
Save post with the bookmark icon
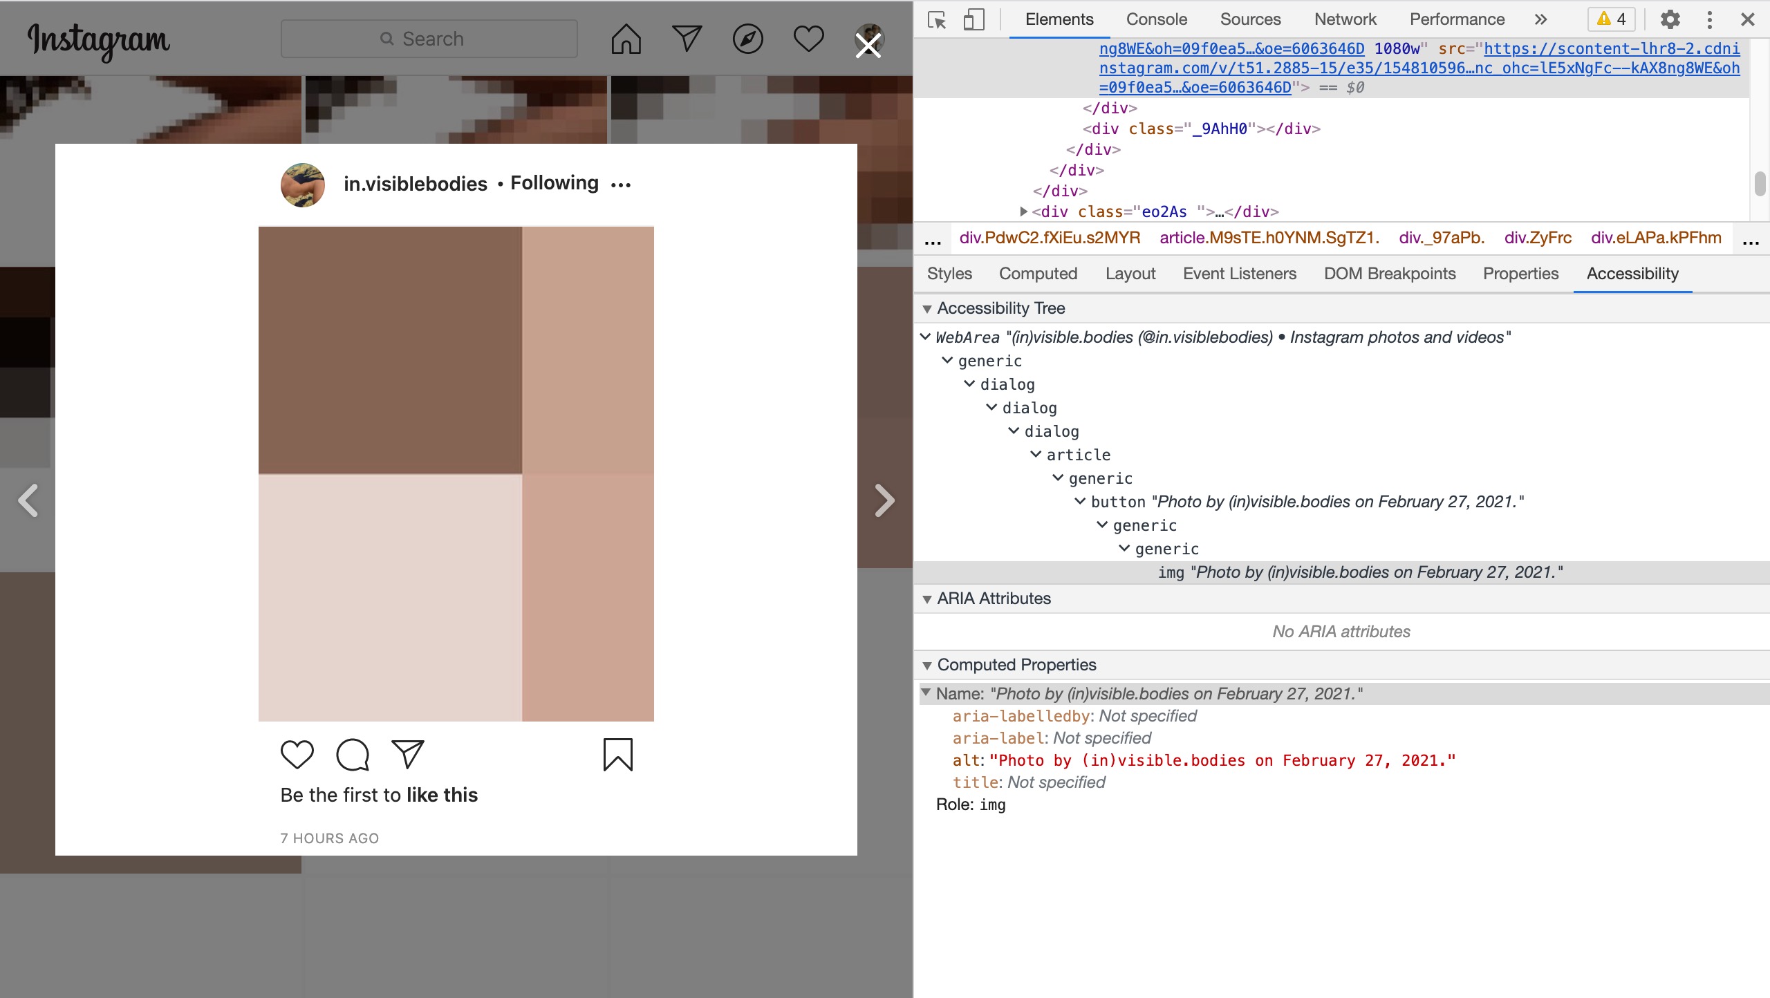617,754
